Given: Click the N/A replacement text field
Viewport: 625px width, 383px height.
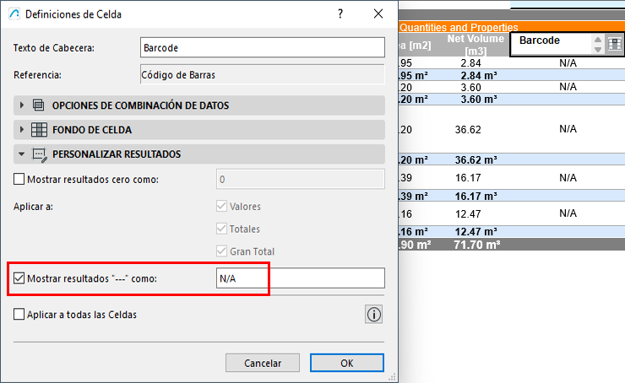Looking at the screenshot, I should tap(301, 278).
